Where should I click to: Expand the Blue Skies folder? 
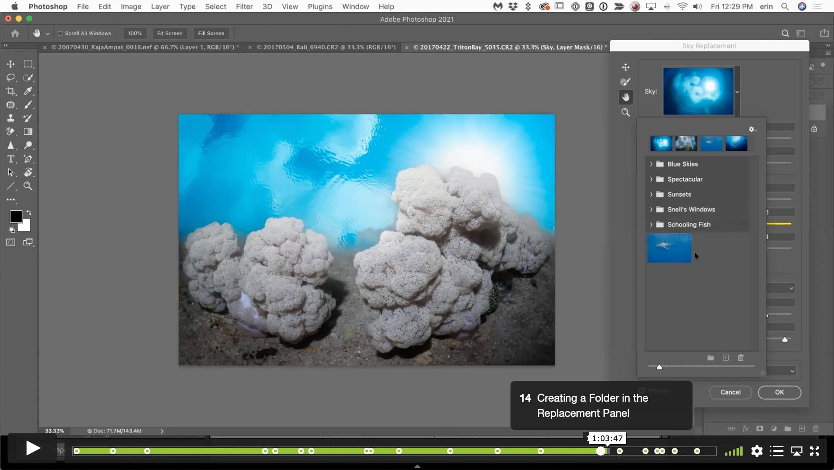pos(651,164)
